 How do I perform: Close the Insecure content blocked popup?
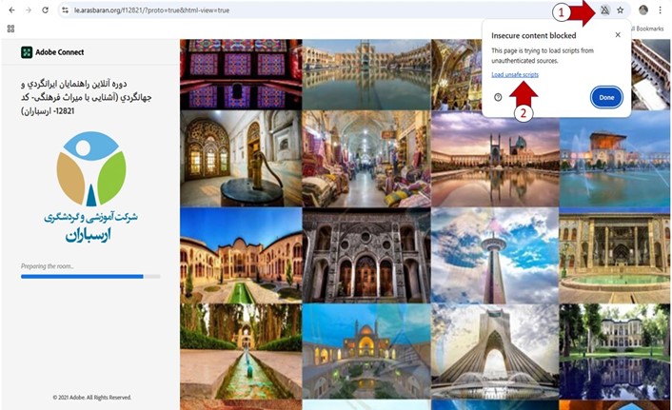point(618,34)
